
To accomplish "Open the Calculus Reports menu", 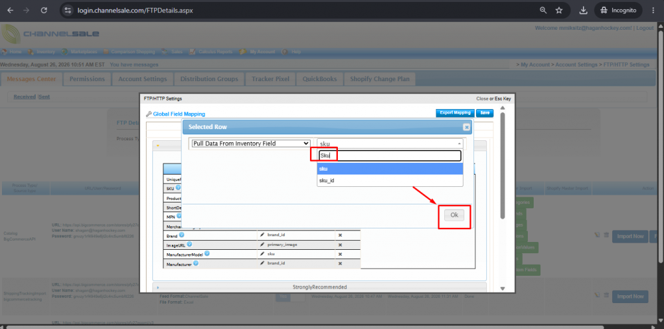I will (x=211, y=52).
